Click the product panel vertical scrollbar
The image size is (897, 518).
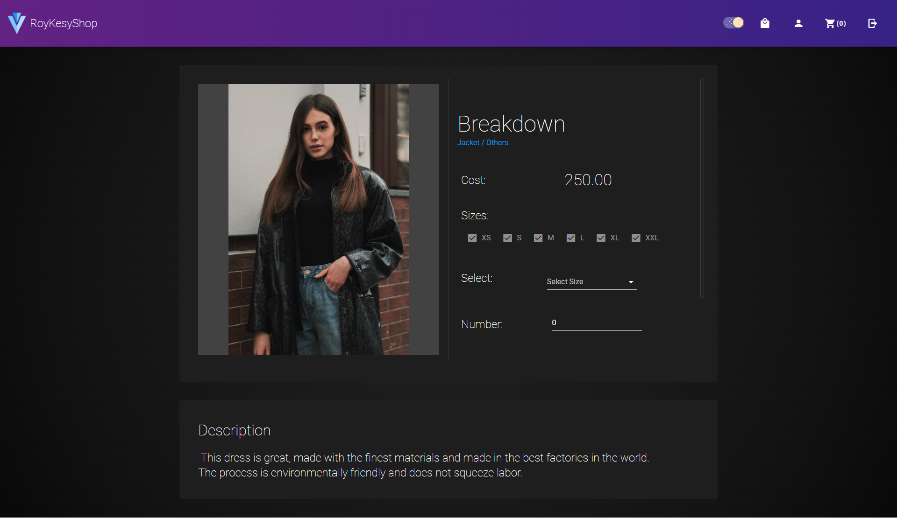(702, 188)
